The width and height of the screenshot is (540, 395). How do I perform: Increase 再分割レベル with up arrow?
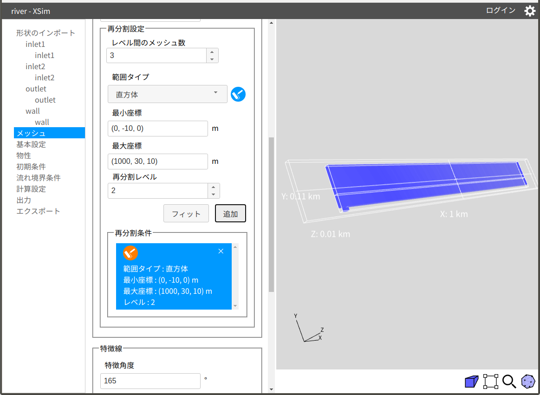point(214,188)
